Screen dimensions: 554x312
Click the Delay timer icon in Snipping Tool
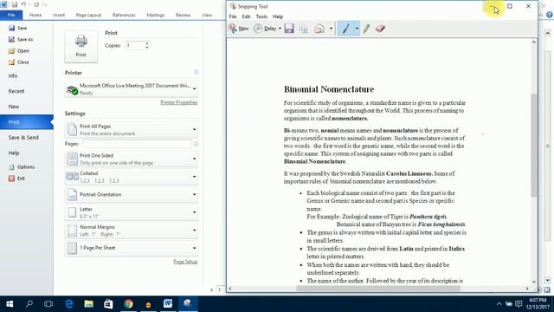pyautogui.click(x=258, y=29)
